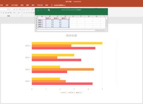
Task: Select cell containing 类别 4
Action: coord(42,27)
